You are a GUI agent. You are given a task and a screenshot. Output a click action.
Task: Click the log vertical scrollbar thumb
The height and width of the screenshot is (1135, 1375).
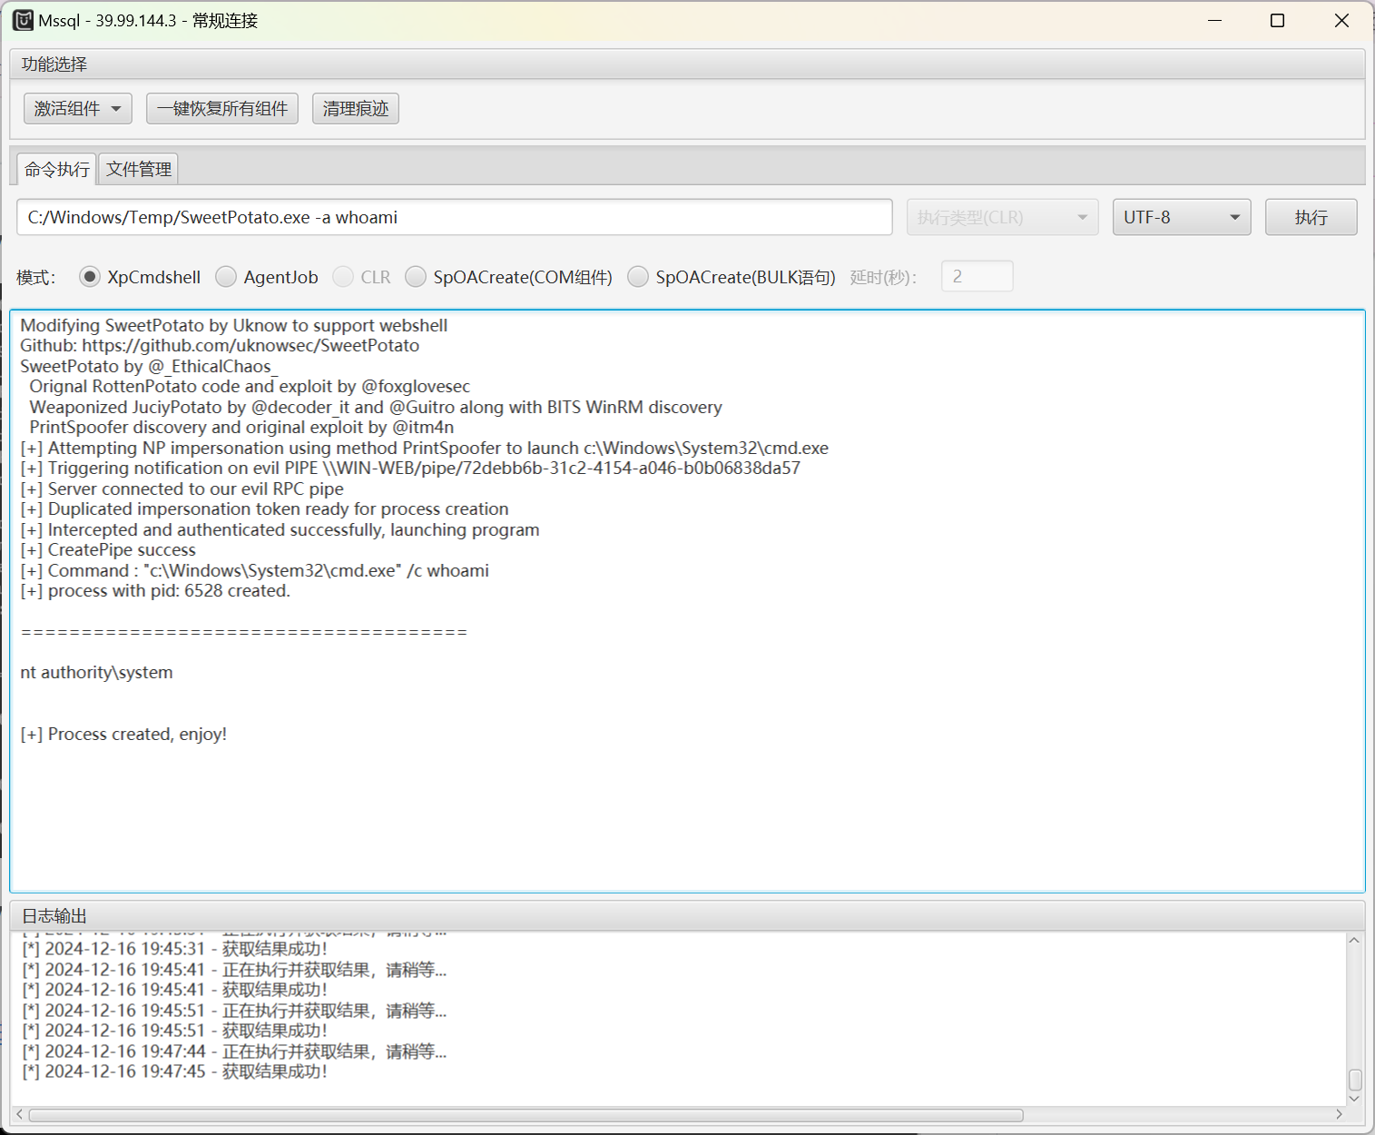(1354, 1080)
